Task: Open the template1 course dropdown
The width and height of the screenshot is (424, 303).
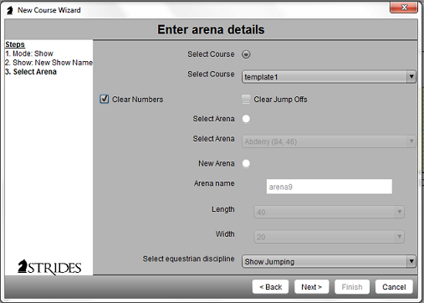Action: pyautogui.click(x=329, y=77)
